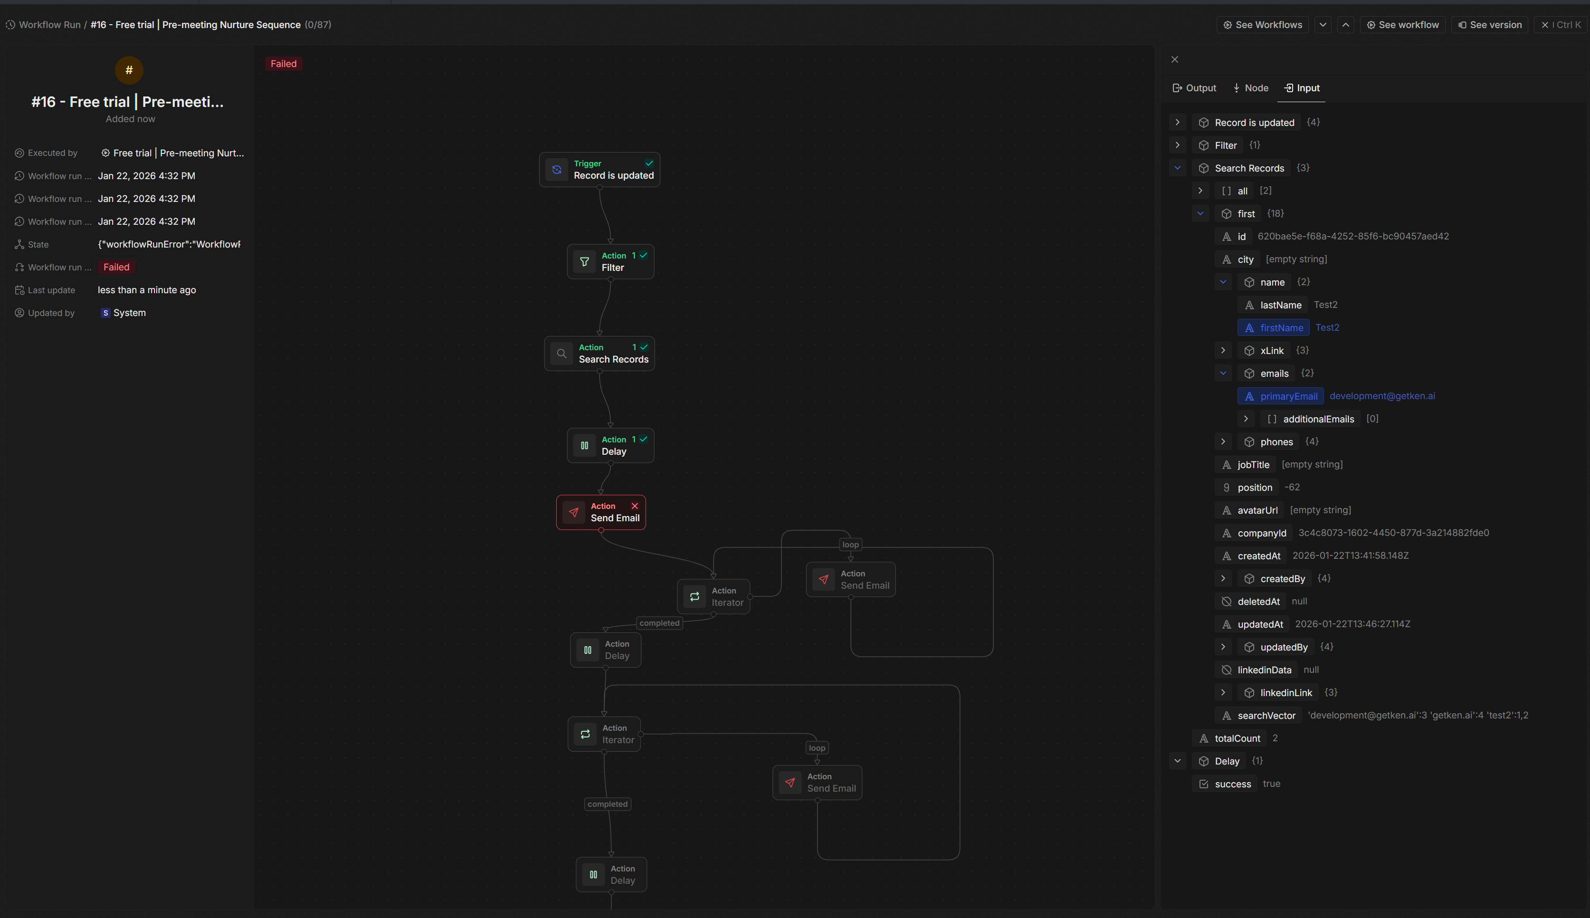
Task: Close the right side panel
Action: point(1175,59)
